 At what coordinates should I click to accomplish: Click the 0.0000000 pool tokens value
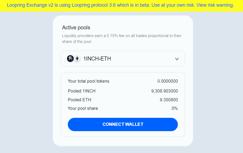click(167, 81)
